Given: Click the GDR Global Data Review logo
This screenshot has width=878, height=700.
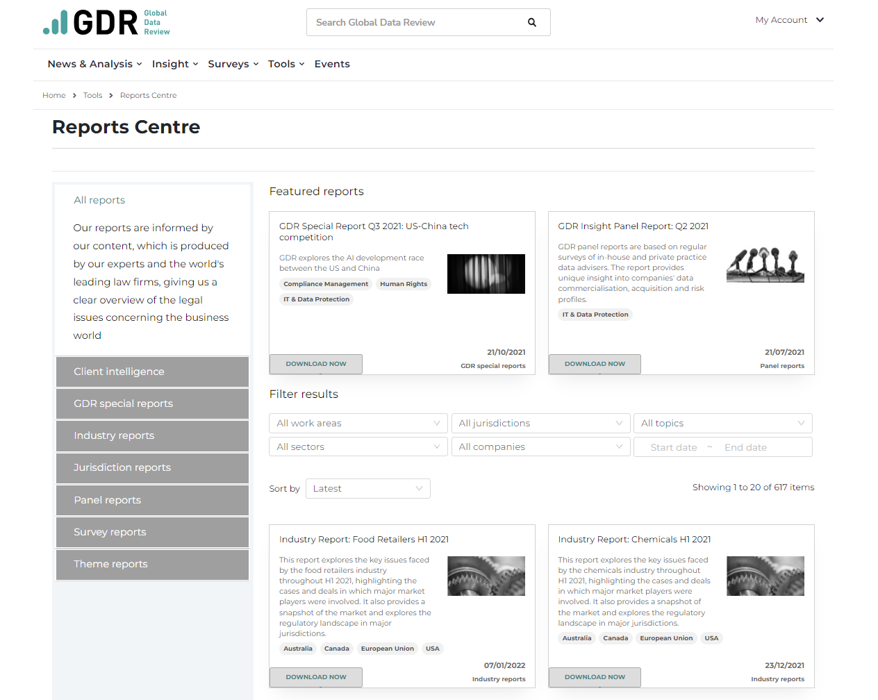Looking at the screenshot, I should [x=106, y=22].
